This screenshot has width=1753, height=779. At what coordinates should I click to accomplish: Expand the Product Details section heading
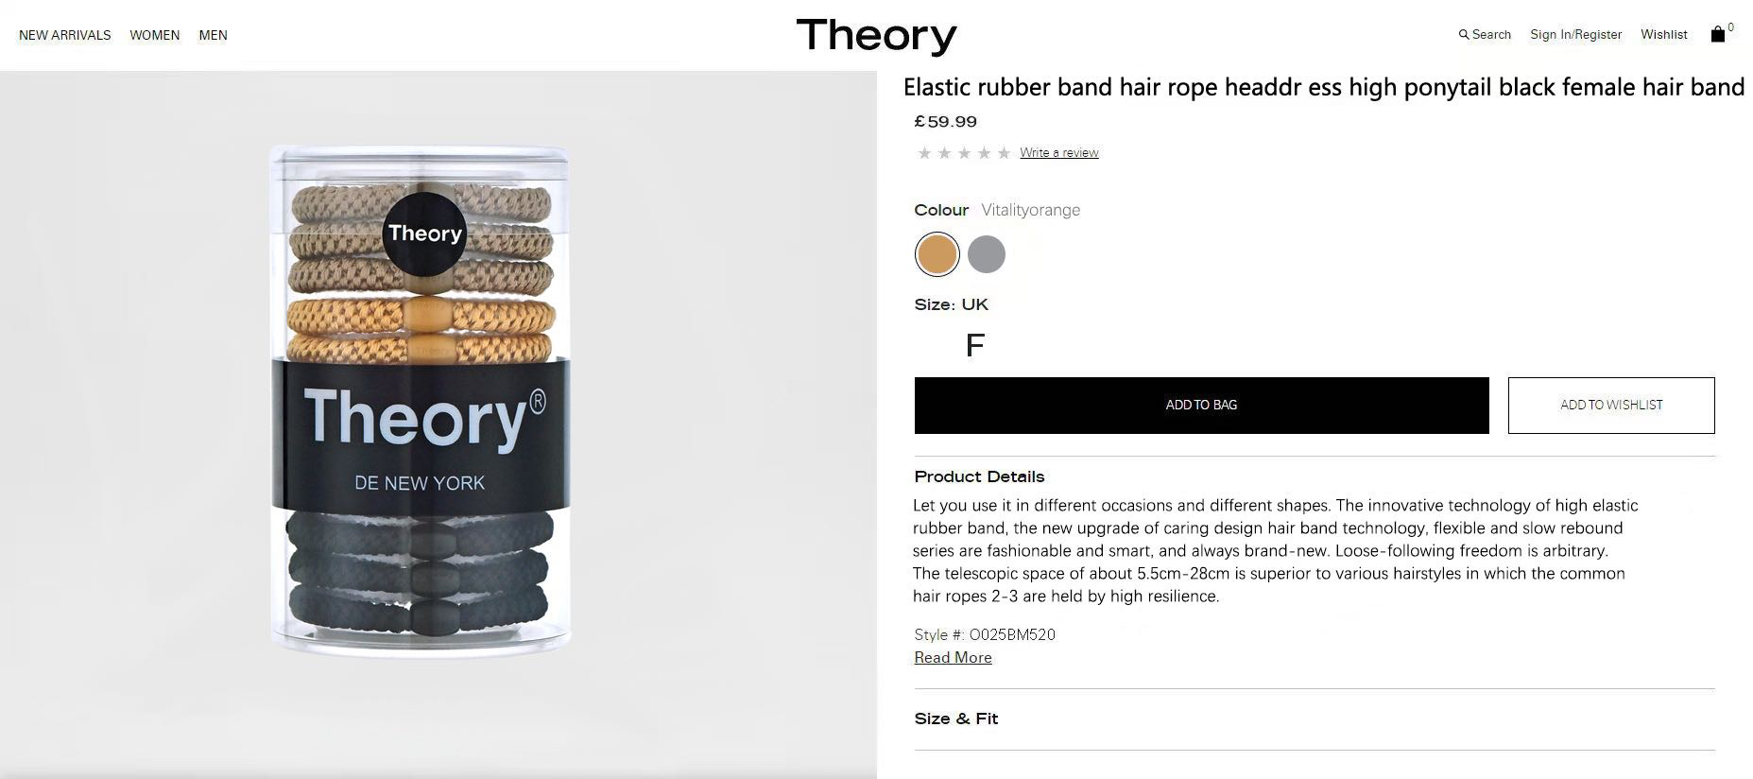979,477
